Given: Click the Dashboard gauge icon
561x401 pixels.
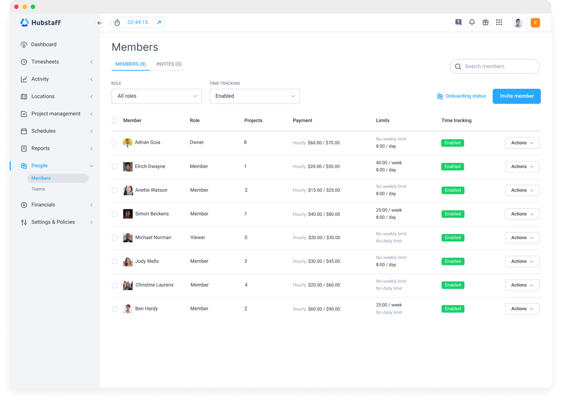Looking at the screenshot, I should click(x=24, y=45).
